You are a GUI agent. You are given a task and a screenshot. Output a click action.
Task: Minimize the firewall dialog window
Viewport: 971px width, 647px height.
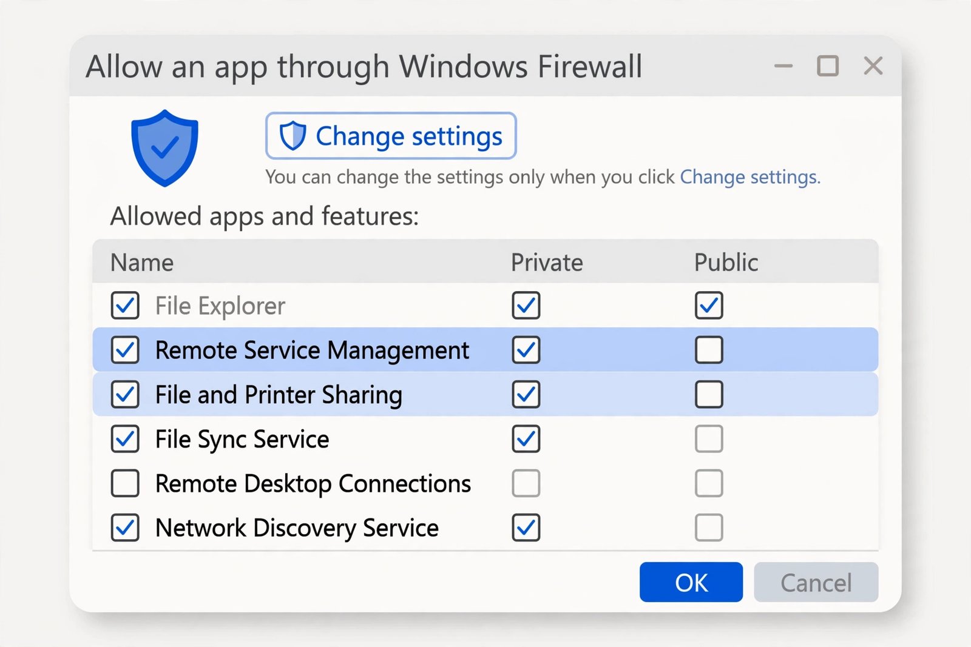[783, 65]
